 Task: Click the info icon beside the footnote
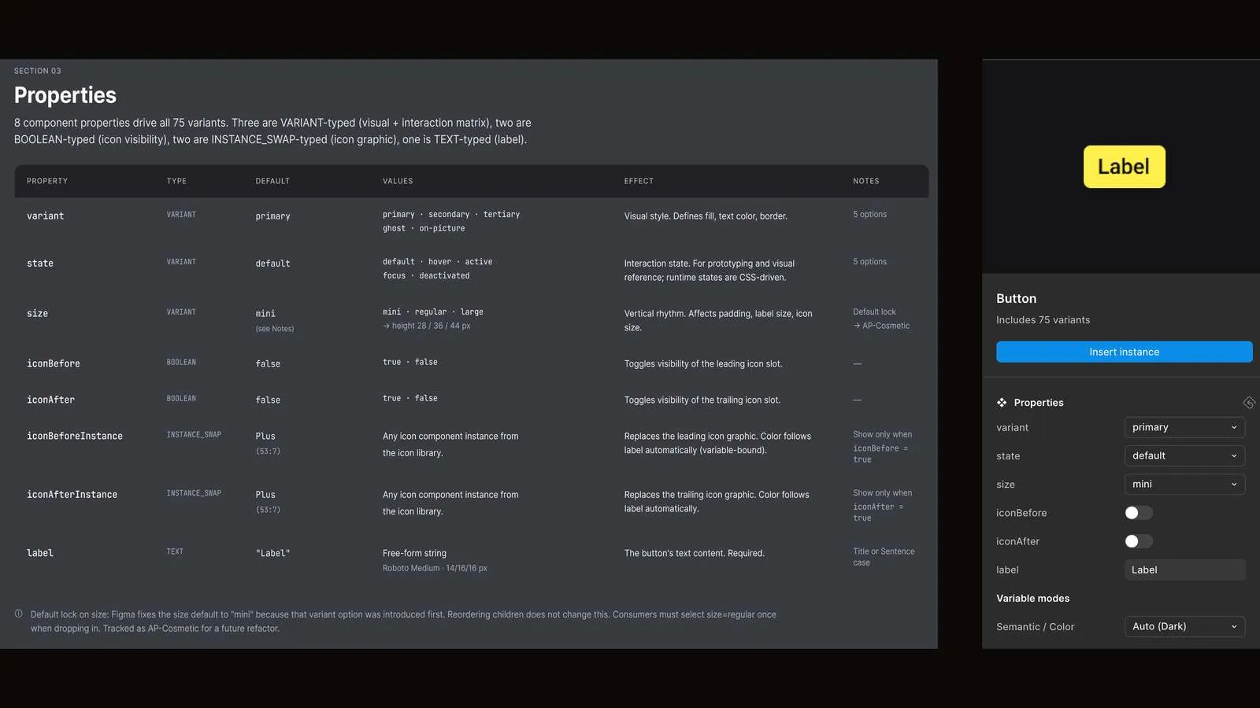tap(19, 614)
